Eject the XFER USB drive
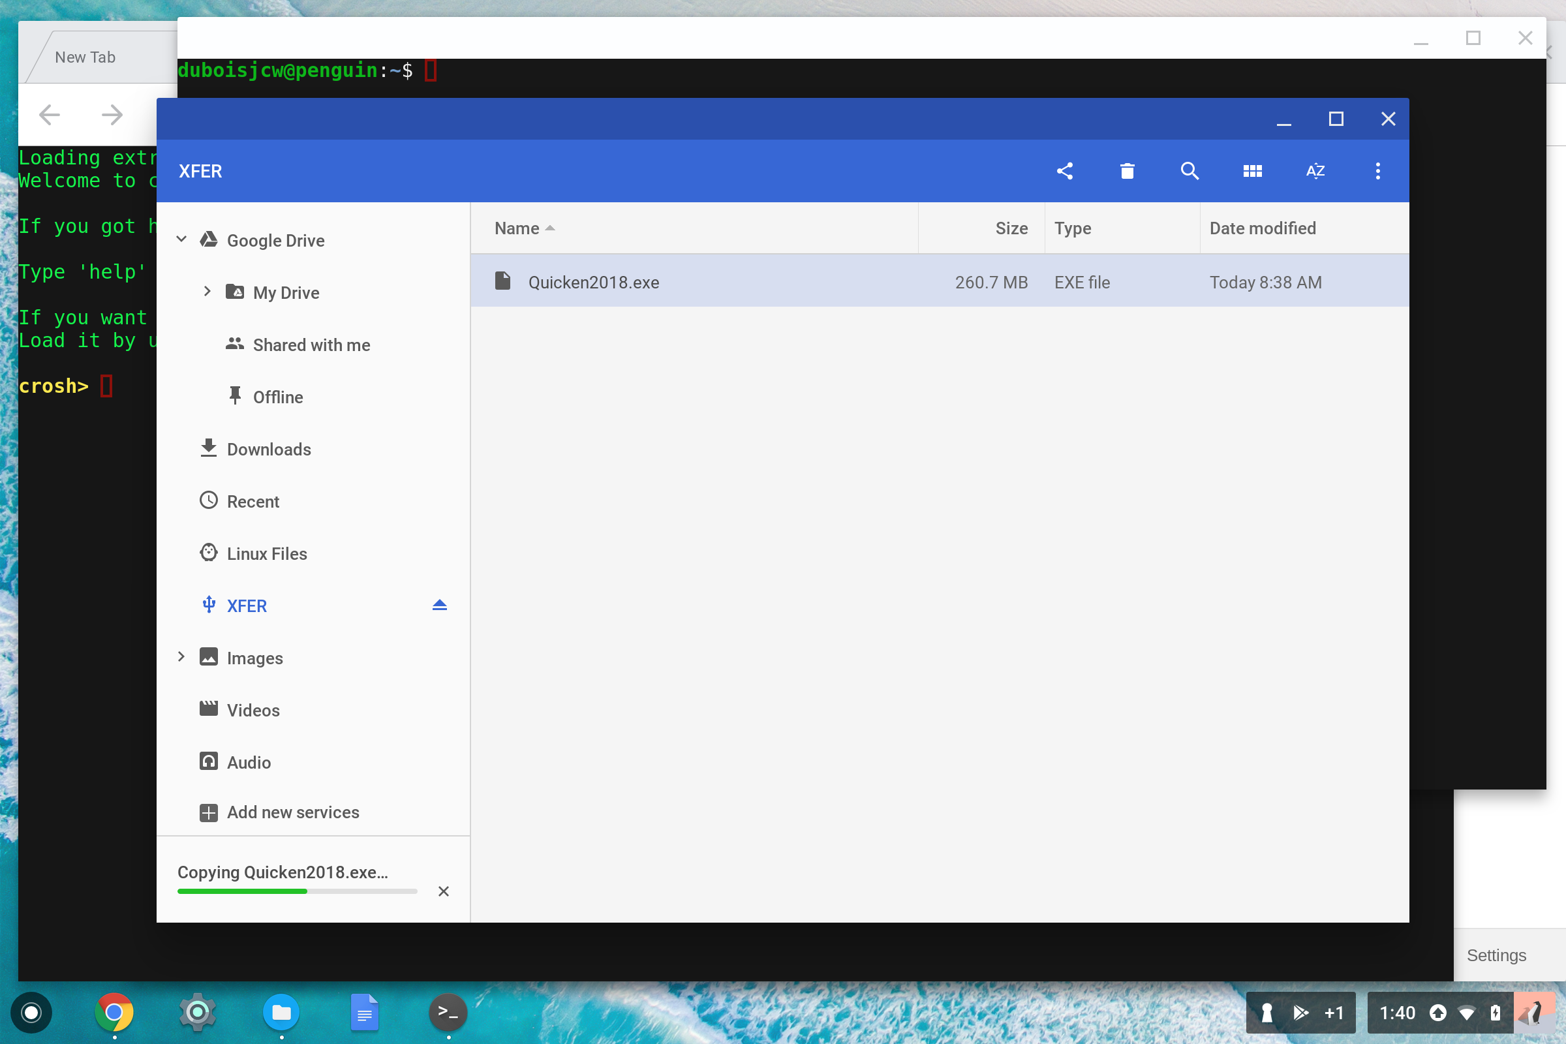Viewport: 1566px width, 1044px height. point(439,606)
